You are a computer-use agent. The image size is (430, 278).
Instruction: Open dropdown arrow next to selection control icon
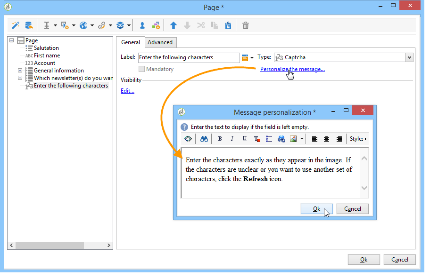click(74, 25)
